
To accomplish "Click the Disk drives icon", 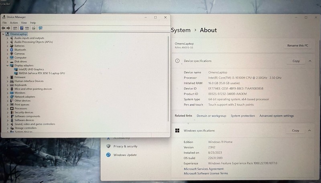I will pos(12,62).
